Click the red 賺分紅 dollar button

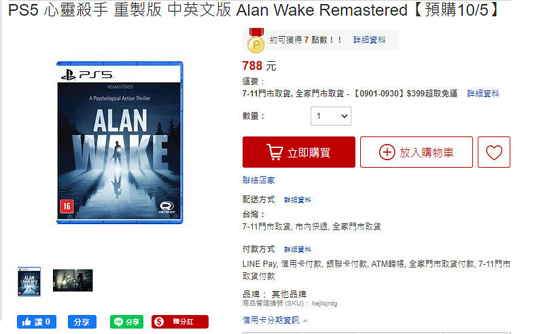(179, 322)
